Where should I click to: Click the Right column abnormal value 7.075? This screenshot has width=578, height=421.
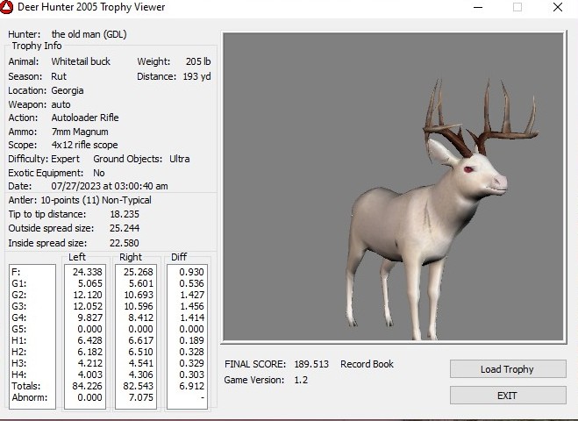pyautogui.click(x=140, y=396)
